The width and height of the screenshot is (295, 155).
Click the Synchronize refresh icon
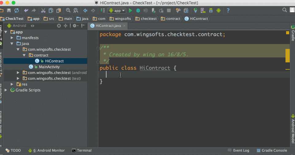(17, 10)
